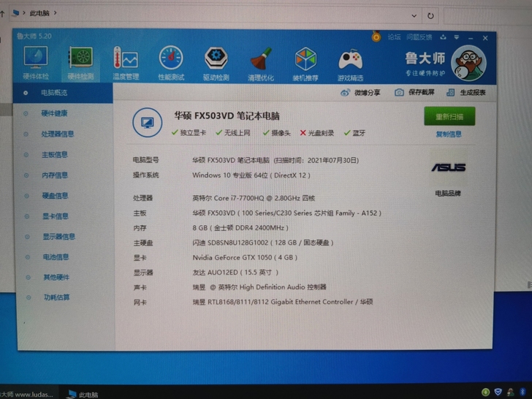Open 清理优化 cleanup broom icon

(261, 64)
